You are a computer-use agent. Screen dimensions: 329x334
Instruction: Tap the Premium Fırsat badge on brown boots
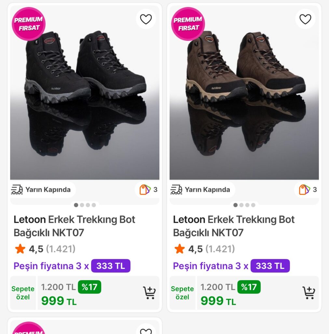tap(188, 24)
